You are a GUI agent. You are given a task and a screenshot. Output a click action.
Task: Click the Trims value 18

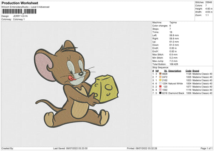pyautogui.click(x=170, y=32)
